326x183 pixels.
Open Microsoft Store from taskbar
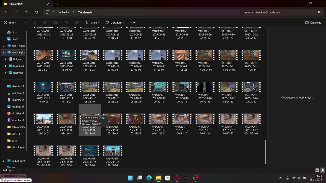point(168,178)
